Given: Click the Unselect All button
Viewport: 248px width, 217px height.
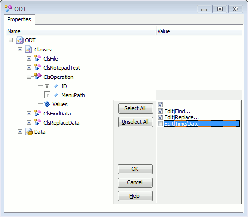Looking at the screenshot, I should (x=136, y=122).
